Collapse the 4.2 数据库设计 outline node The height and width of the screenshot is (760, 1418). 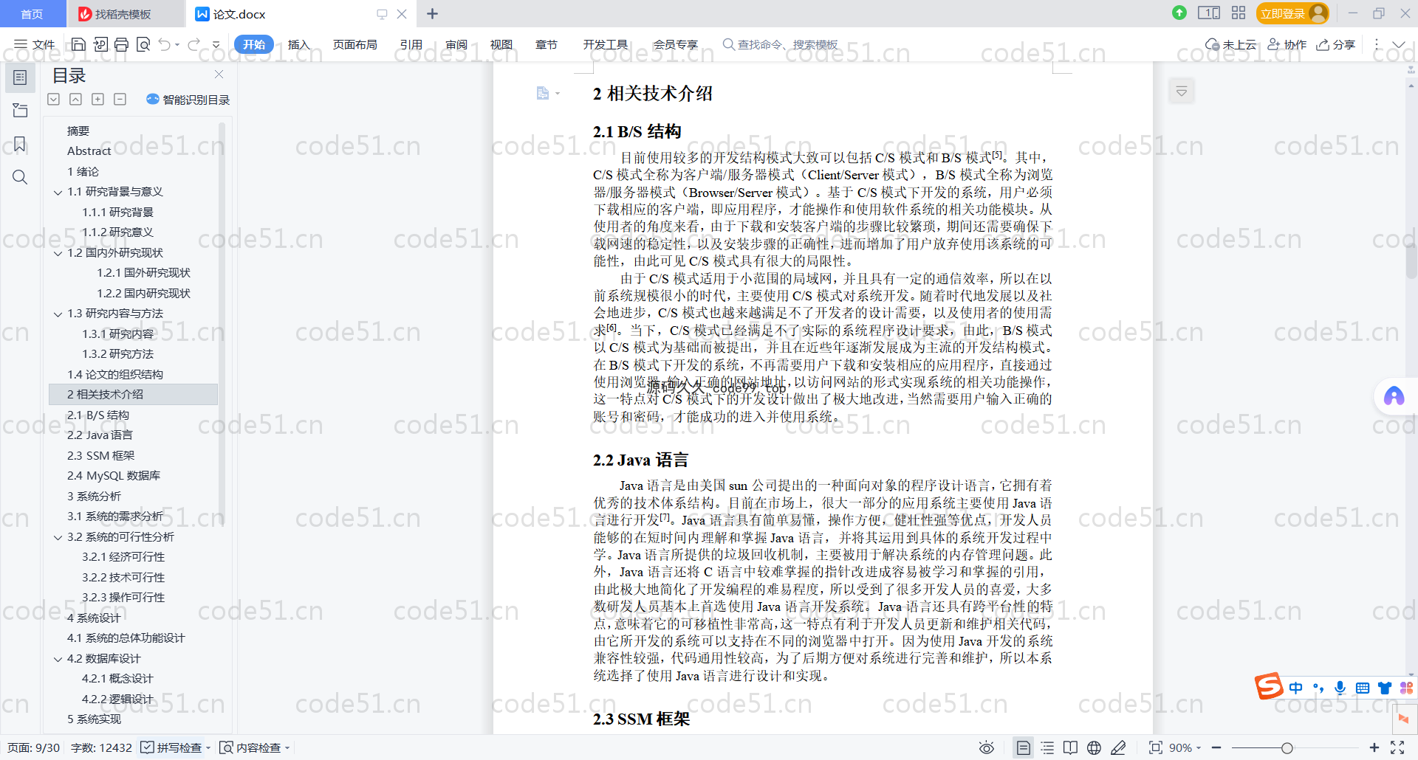[58, 659]
